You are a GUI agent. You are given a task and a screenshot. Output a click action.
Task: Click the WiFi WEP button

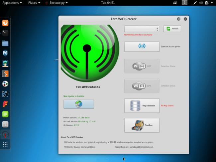tap(142, 66)
